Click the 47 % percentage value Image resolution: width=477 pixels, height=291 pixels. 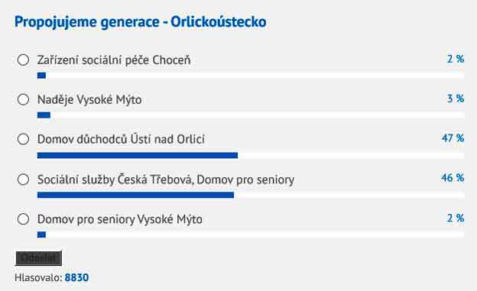(x=453, y=138)
